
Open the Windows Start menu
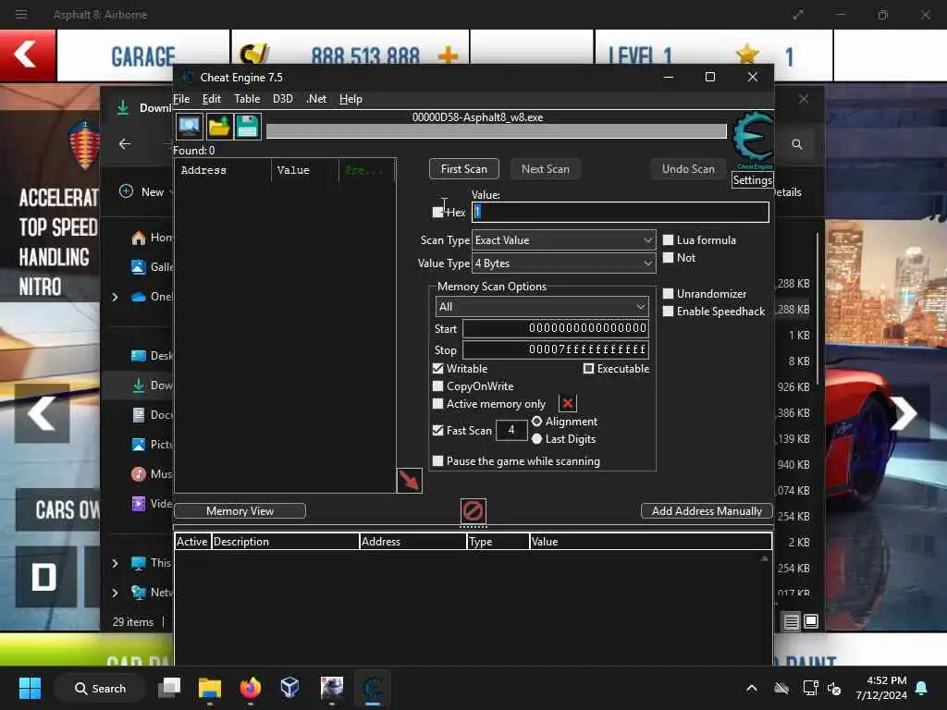click(x=30, y=688)
